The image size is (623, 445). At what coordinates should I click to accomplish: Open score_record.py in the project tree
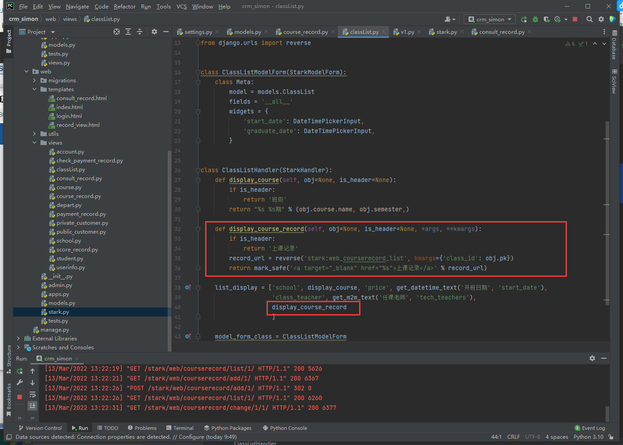(x=77, y=250)
